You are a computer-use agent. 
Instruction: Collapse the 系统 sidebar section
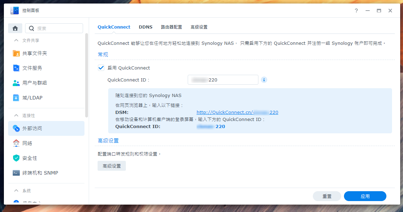(16, 190)
